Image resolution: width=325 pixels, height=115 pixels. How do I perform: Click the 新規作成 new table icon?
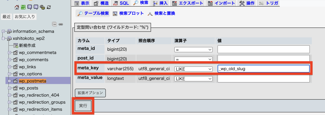coord(15,45)
